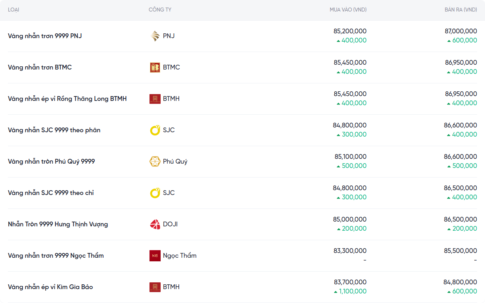Click the red DOJI logo
The width and height of the screenshot is (485, 303).
155,224
